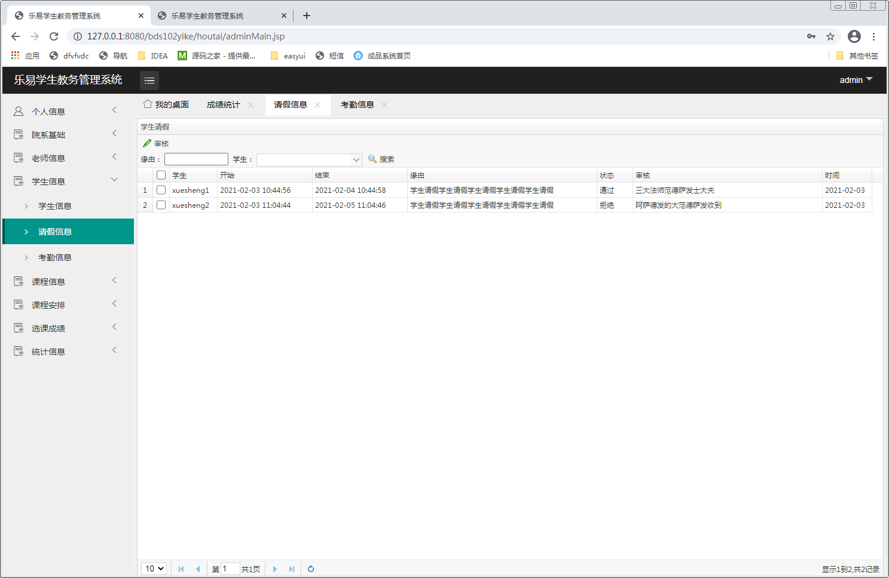The image size is (889, 578).
Task: Click the 2021-02-05 11:04:46 end time cell
Action: point(360,205)
